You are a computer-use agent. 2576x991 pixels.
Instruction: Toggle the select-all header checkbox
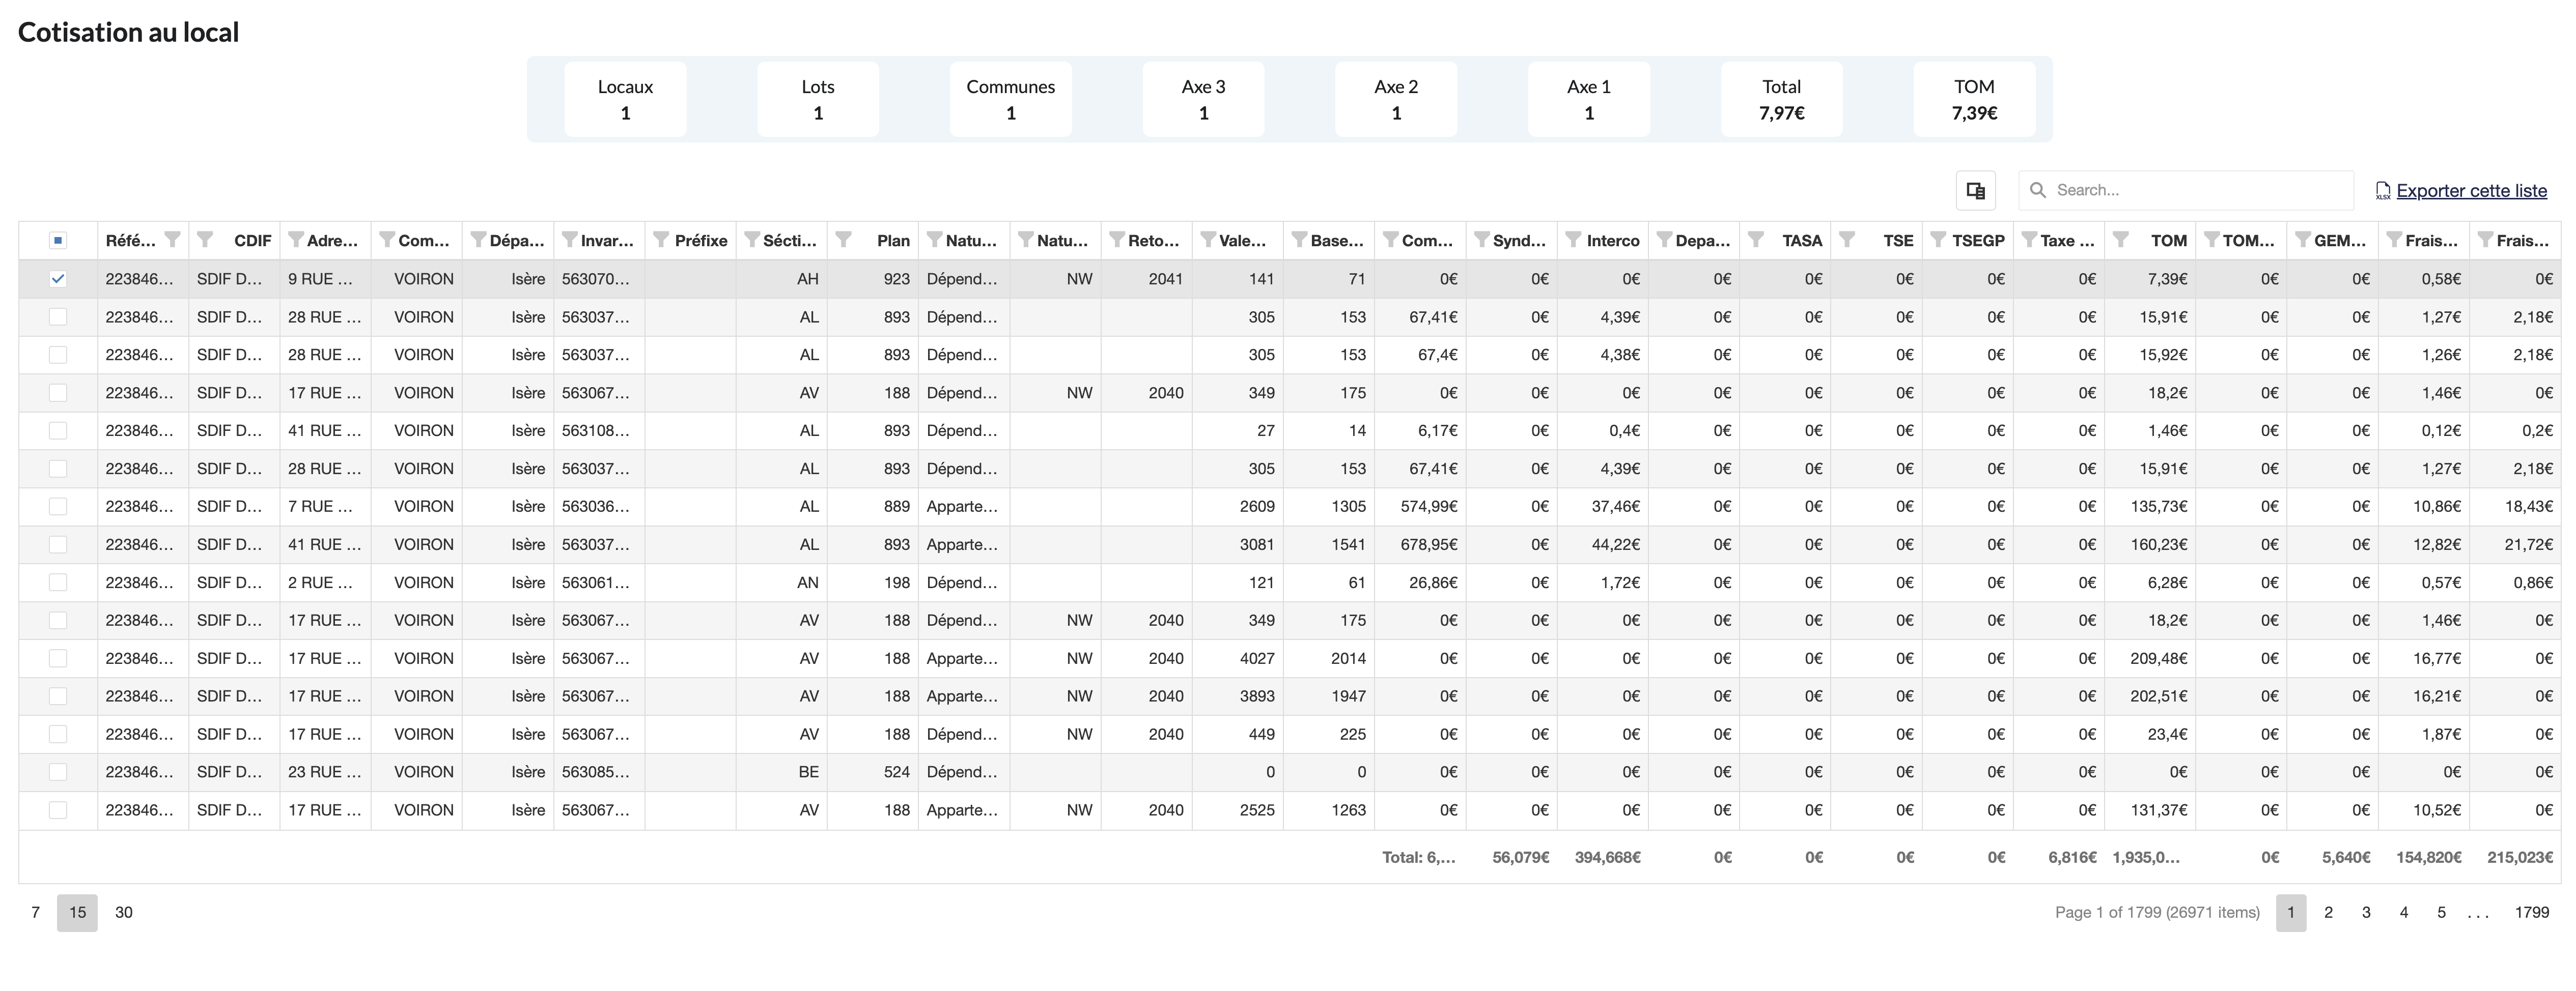(x=58, y=240)
